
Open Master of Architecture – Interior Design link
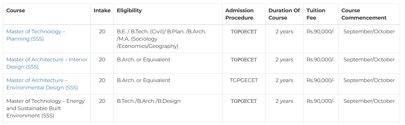click(47, 63)
